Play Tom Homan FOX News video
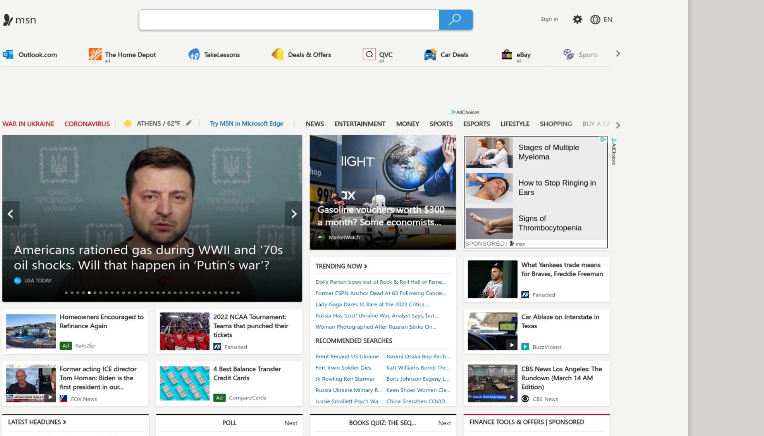This screenshot has width=764, height=436. [x=50, y=397]
